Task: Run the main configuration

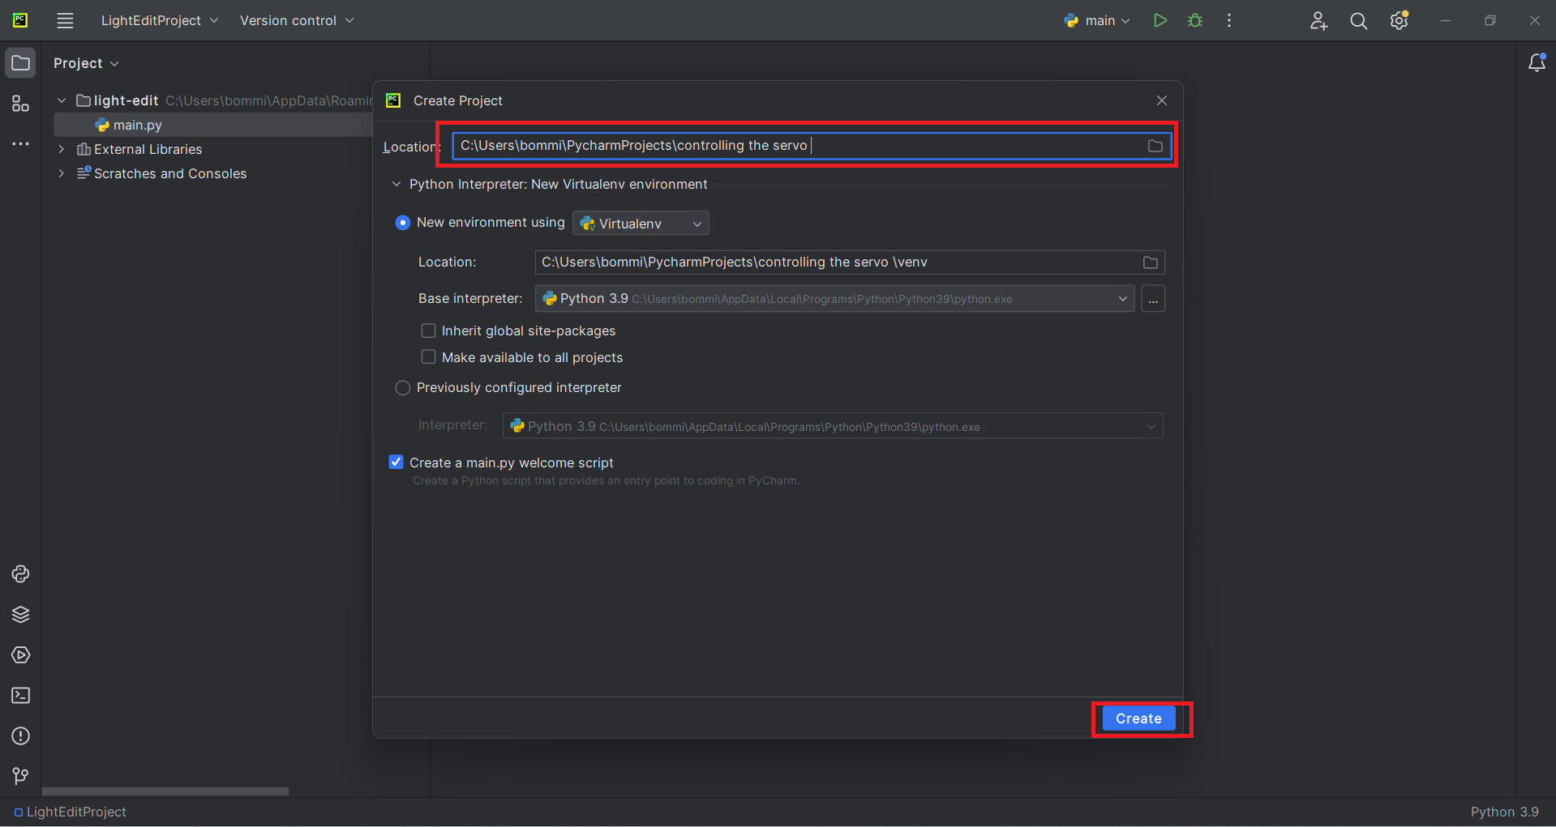Action: 1160,20
